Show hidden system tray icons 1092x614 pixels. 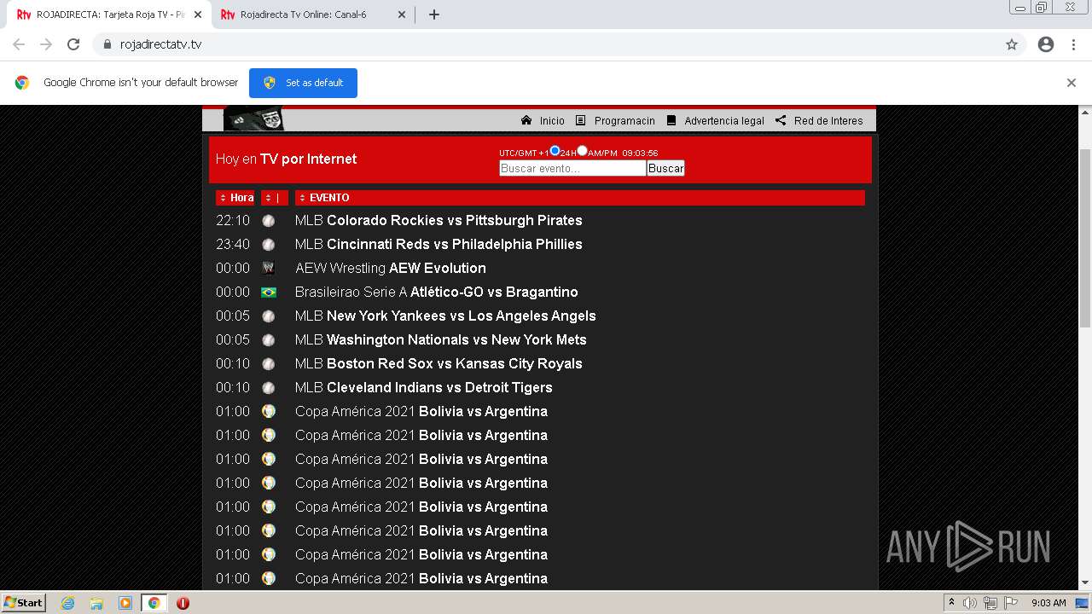950,603
